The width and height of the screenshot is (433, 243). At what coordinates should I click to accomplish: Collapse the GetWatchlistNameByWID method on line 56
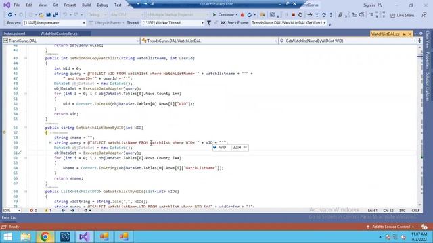tap(26, 128)
